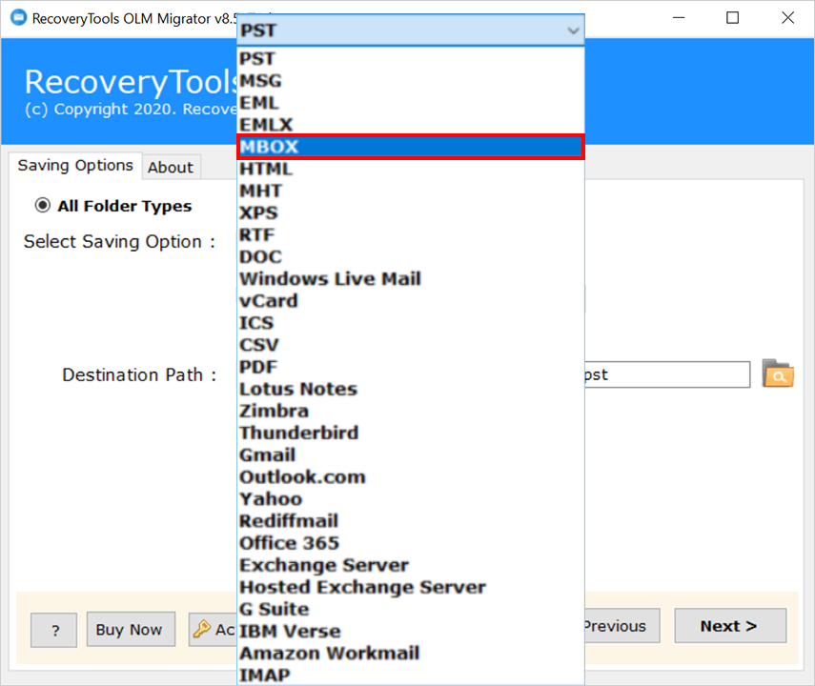Open help with the ? button
The width and height of the screenshot is (815, 686).
tap(54, 630)
